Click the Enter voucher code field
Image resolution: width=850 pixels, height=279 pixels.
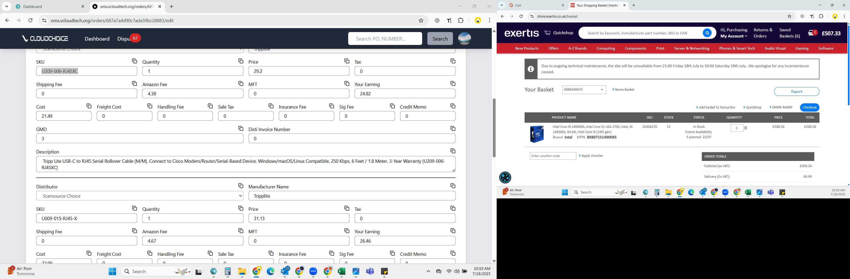553,156
